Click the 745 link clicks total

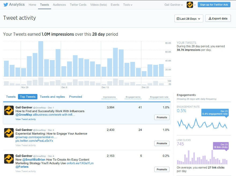pyautogui.click(x=180, y=144)
